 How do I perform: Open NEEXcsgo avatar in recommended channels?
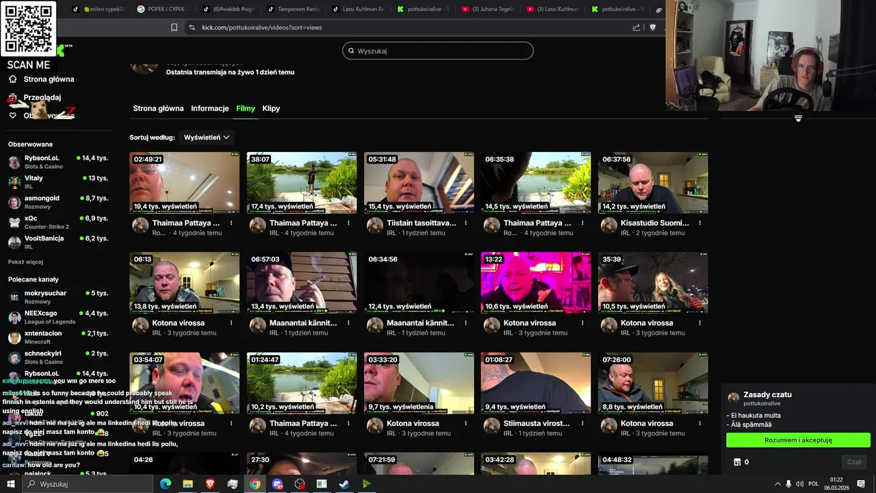pyautogui.click(x=14, y=317)
